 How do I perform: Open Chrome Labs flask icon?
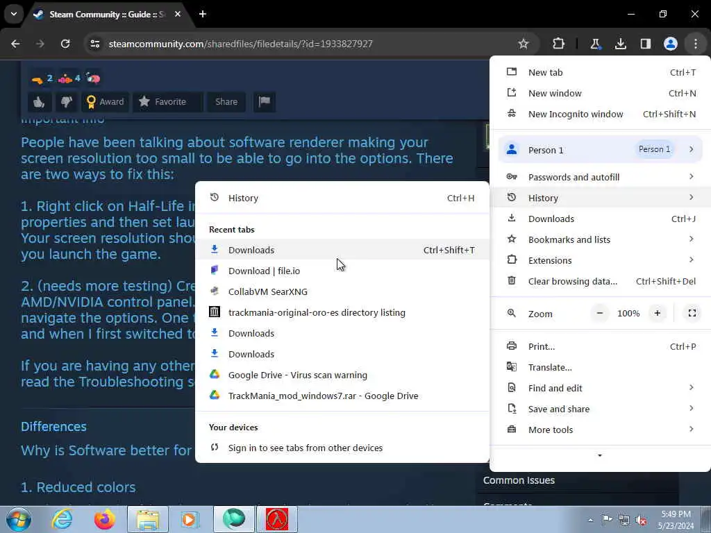tap(595, 44)
